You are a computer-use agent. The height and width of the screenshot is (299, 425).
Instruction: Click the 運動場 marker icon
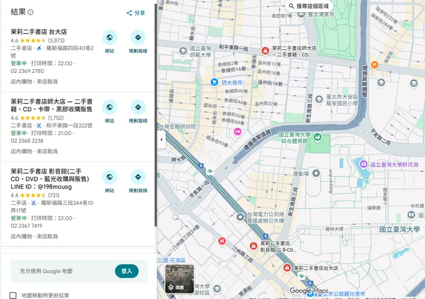pos(316,173)
